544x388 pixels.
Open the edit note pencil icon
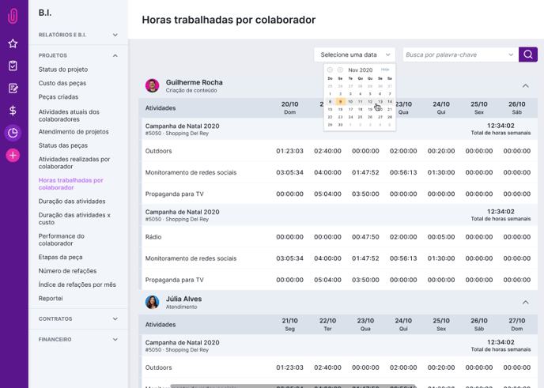tap(13, 89)
